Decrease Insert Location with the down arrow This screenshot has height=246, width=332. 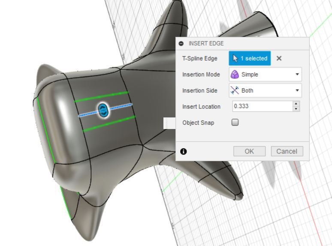(x=296, y=109)
